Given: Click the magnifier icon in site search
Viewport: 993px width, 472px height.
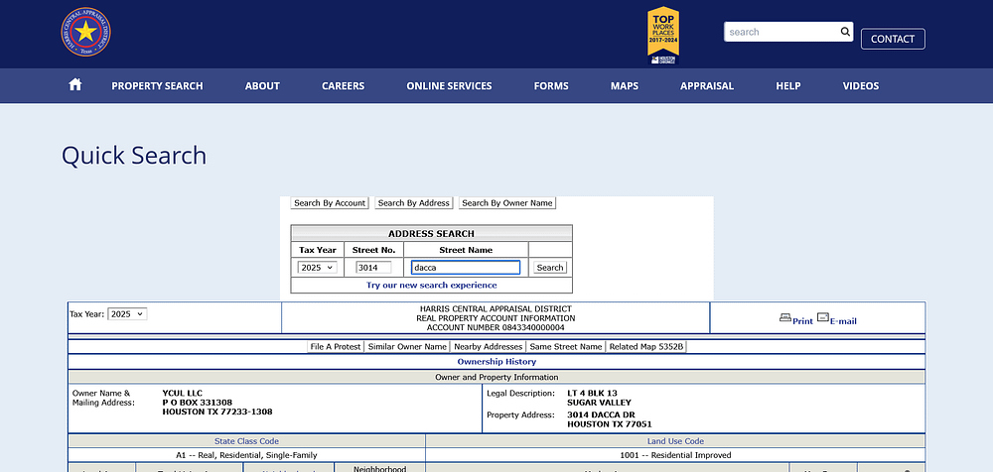Looking at the screenshot, I should (845, 32).
